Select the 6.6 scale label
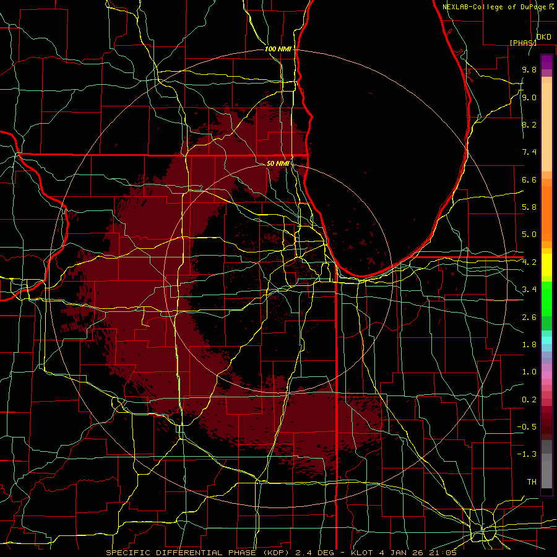 [529, 179]
